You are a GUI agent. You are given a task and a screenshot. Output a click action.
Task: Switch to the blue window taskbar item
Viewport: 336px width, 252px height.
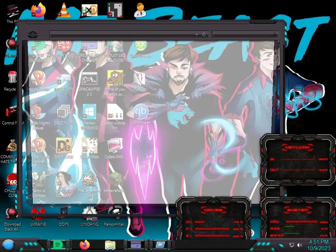pyautogui.click(x=160, y=245)
